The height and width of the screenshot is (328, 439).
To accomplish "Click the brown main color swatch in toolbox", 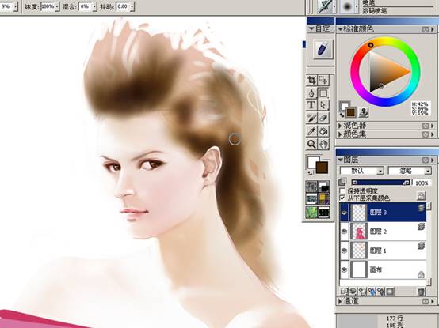I will click(x=322, y=168).
